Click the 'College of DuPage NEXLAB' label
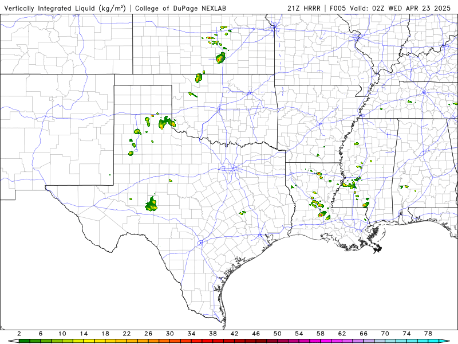The height and width of the screenshot is (344, 458). [180, 8]
